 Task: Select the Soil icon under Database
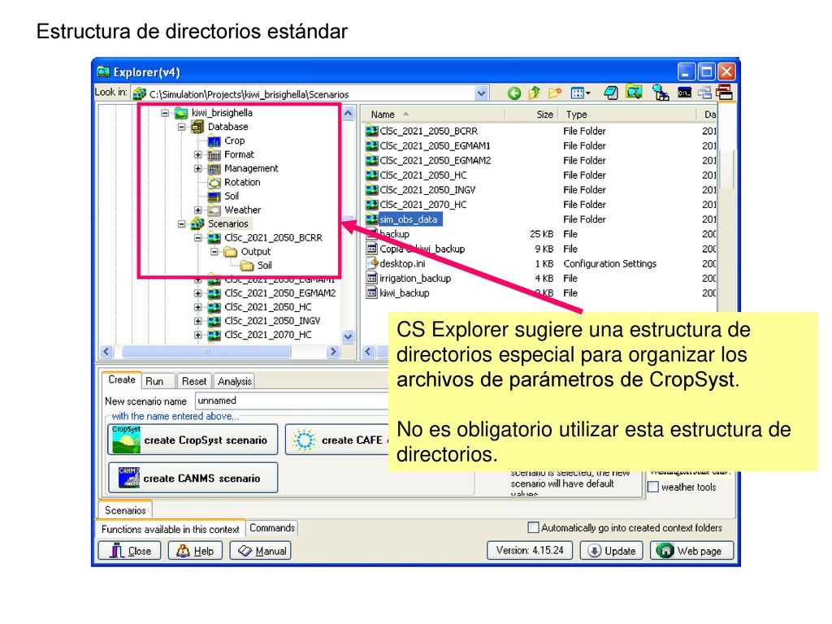(x=214, y=196)
